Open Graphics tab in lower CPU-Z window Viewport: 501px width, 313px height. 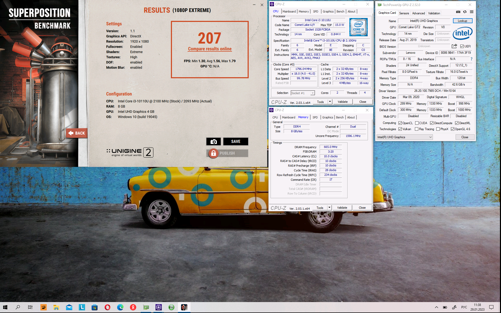point(327,117)
